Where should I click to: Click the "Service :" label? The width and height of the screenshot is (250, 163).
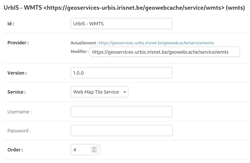click(17, 92)
